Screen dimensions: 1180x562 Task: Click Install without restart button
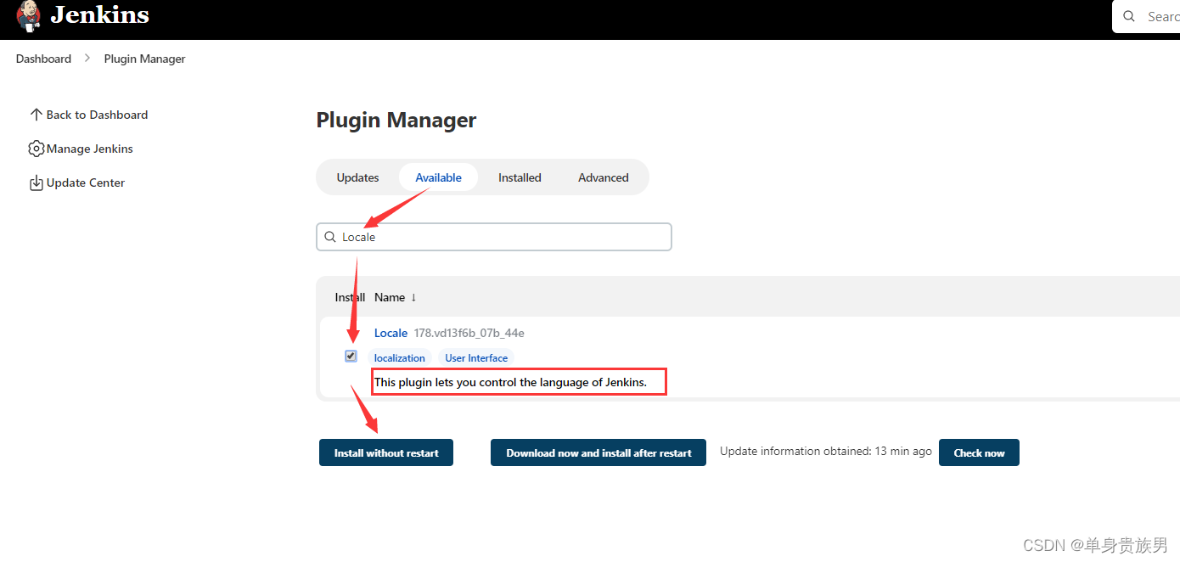[386, 452]
